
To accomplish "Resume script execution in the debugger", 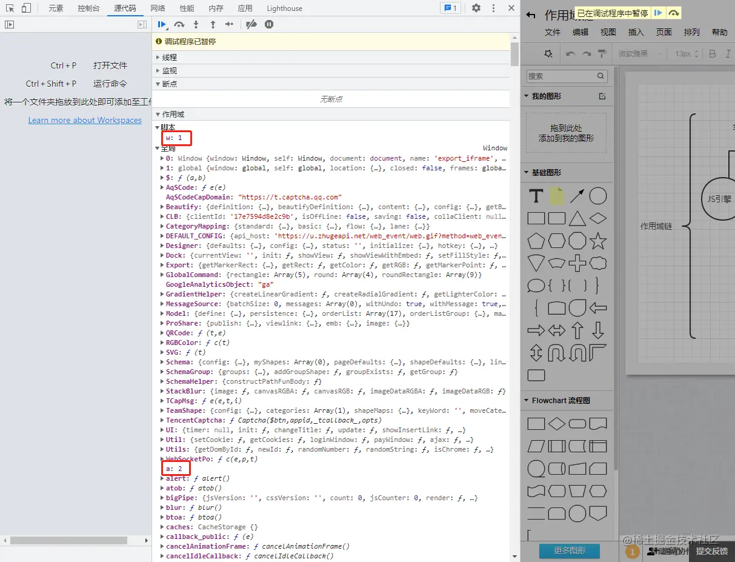I will click(x=161, y=24).
